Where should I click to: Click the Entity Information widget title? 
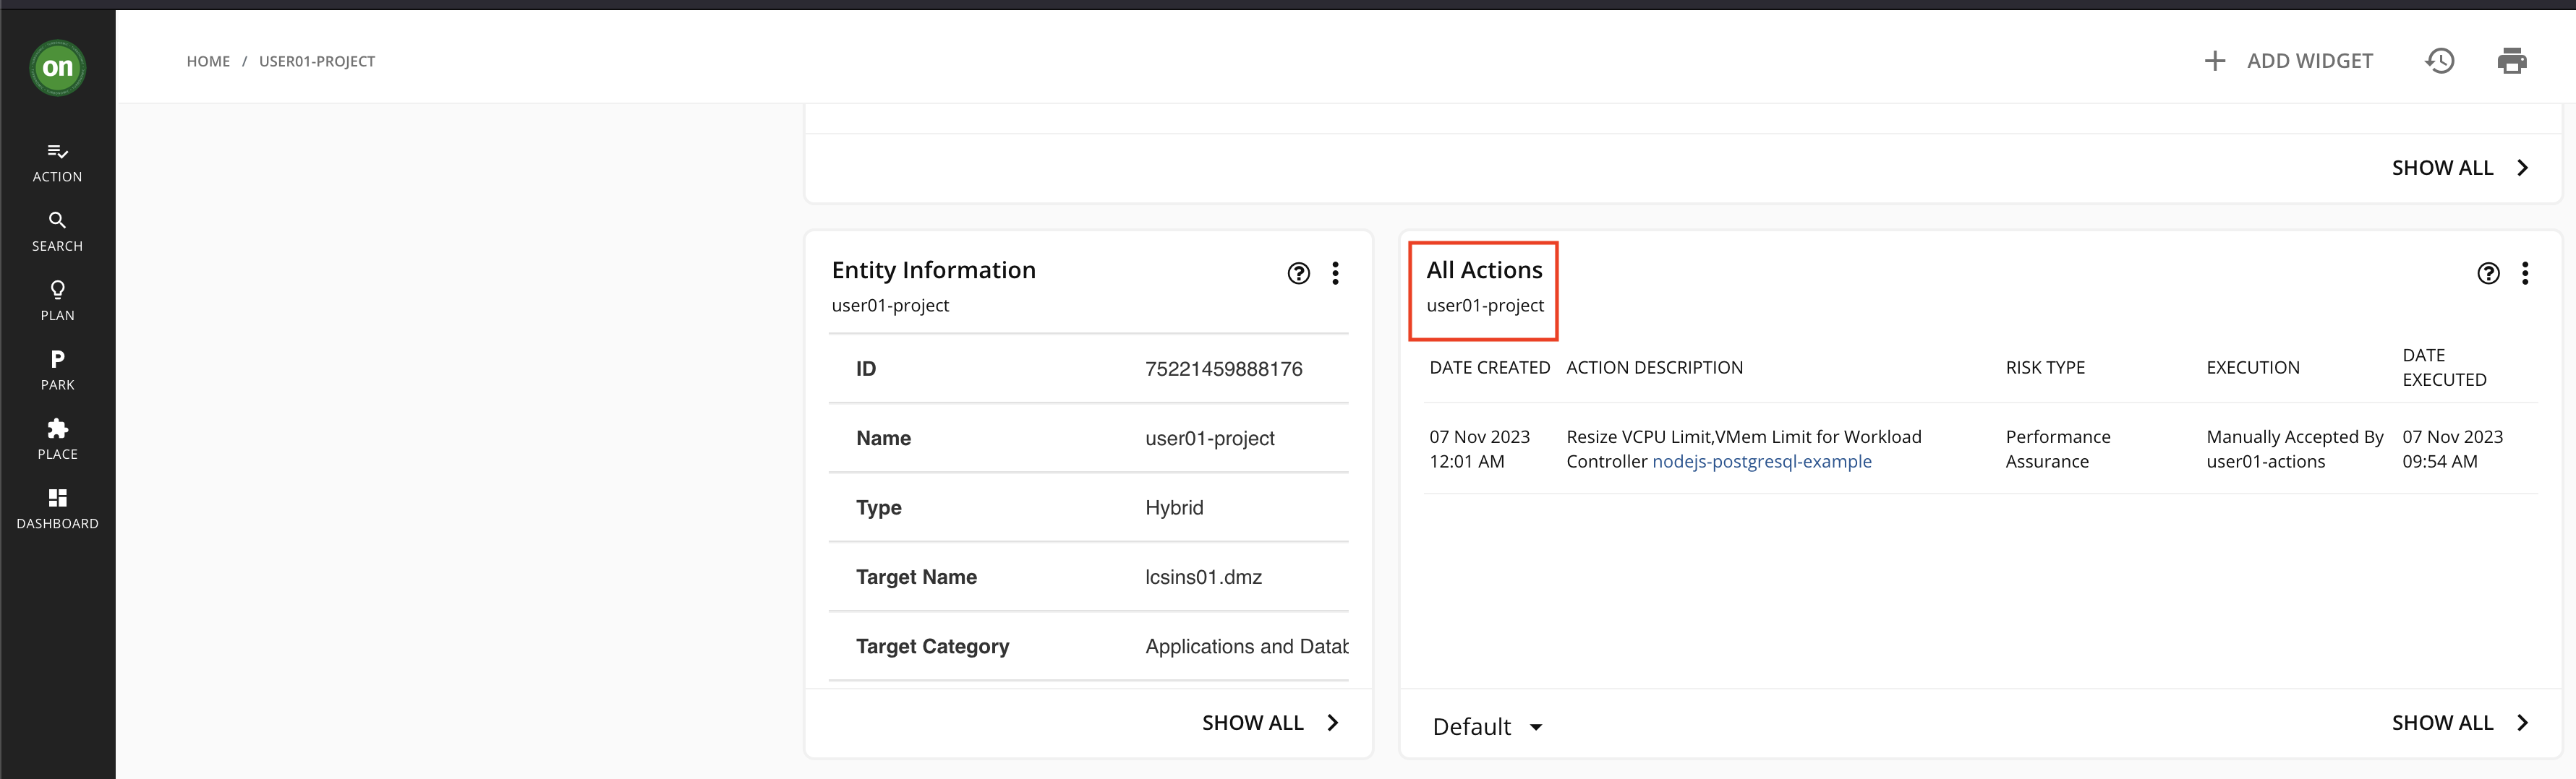(x=933, y=271)
